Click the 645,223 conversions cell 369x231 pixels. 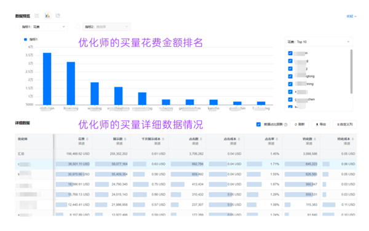pos(311,164)
